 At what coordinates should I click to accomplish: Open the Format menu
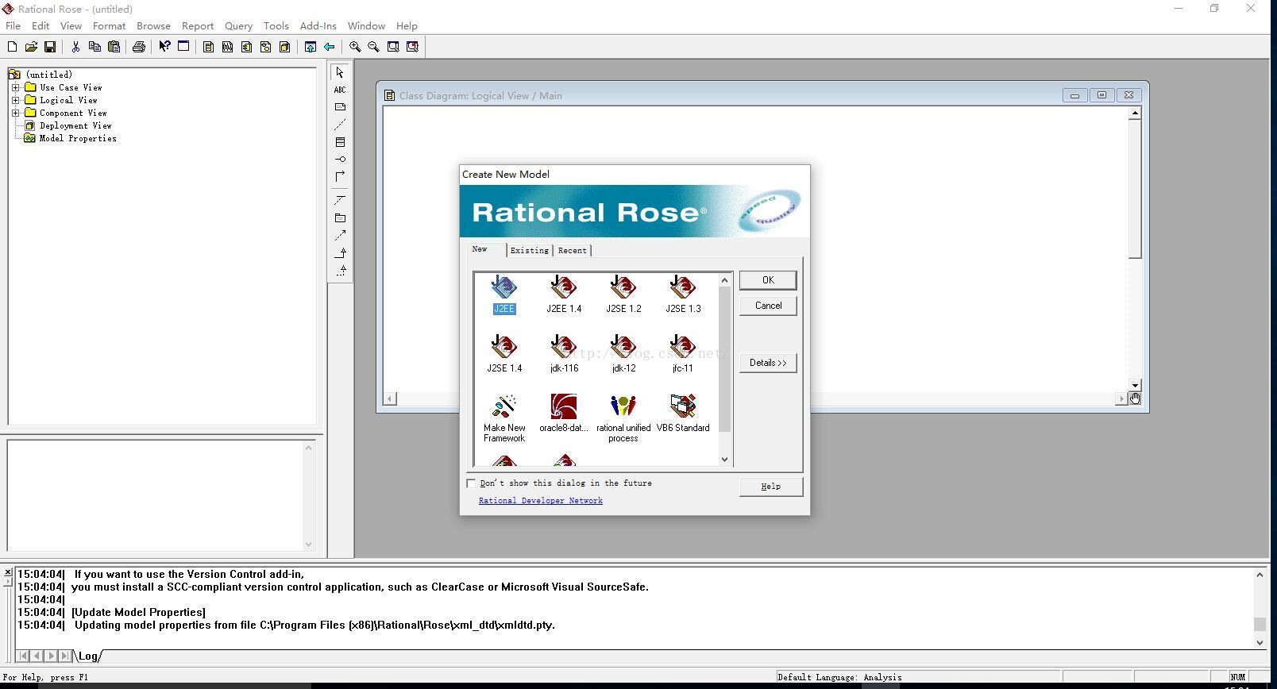pyautogui.click(x=109, y=25)
